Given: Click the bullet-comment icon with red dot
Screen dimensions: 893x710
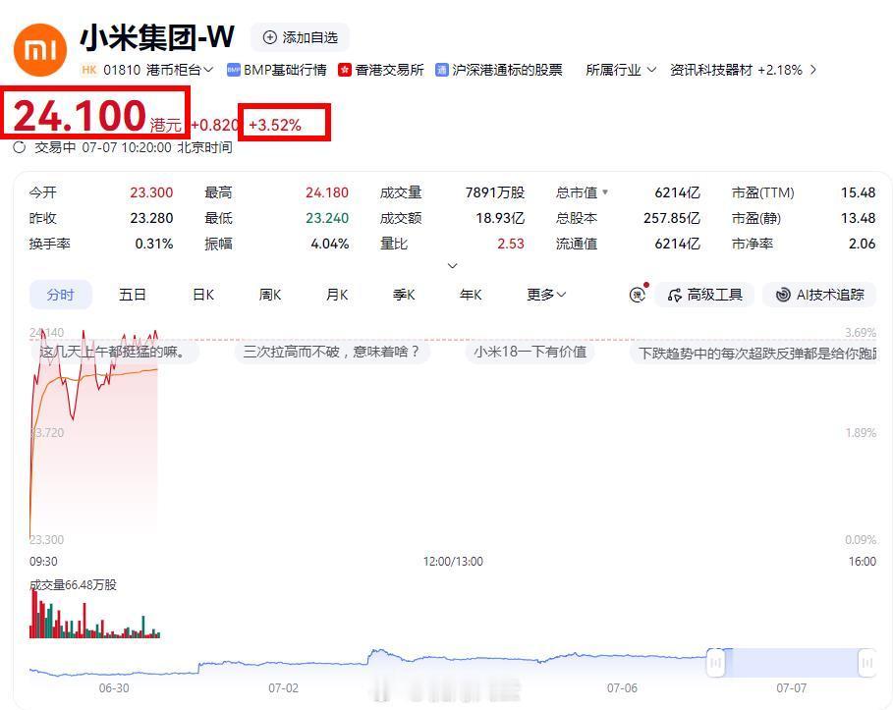Looking at the screenshot, I should [x=638, y=294].
